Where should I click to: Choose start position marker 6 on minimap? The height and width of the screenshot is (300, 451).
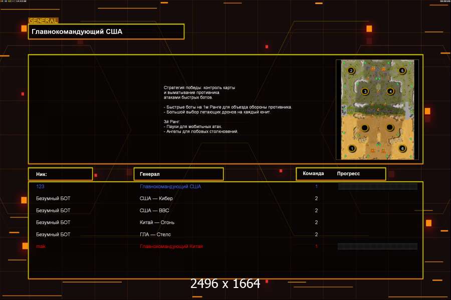(x=402, y=148)
